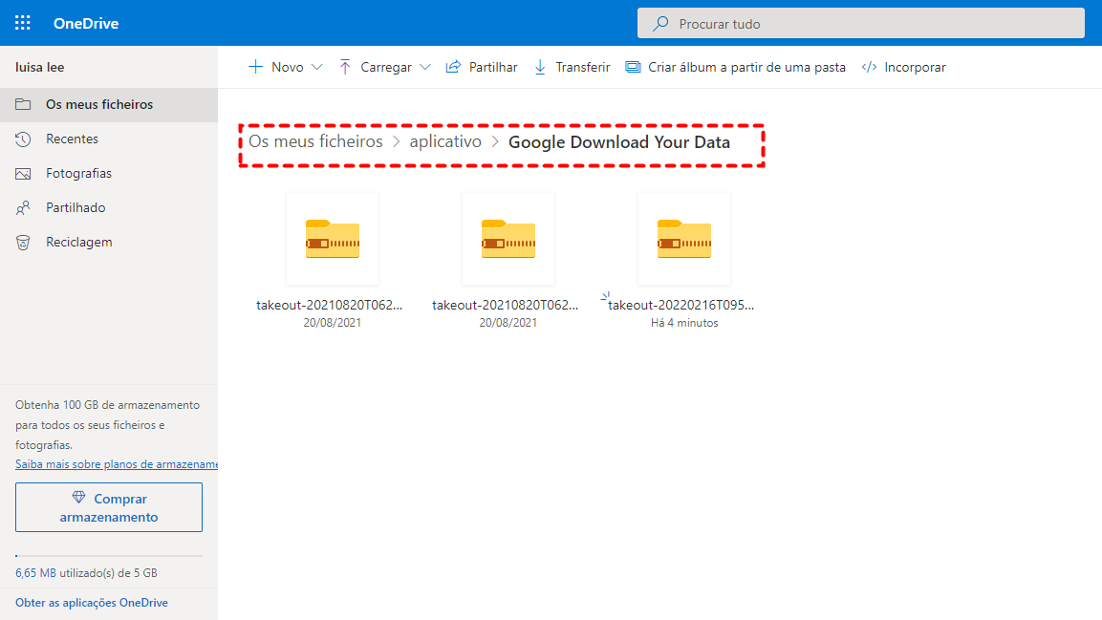The height and width of the screenshot is (620, 1102).
Task: Expand the Novo dropdown chevron
Action: coord(317,68)
